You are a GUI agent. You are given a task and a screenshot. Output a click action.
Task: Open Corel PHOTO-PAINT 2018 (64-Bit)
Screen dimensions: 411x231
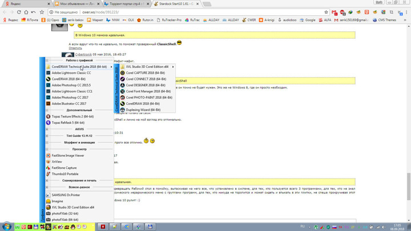(x=148, y=98)
